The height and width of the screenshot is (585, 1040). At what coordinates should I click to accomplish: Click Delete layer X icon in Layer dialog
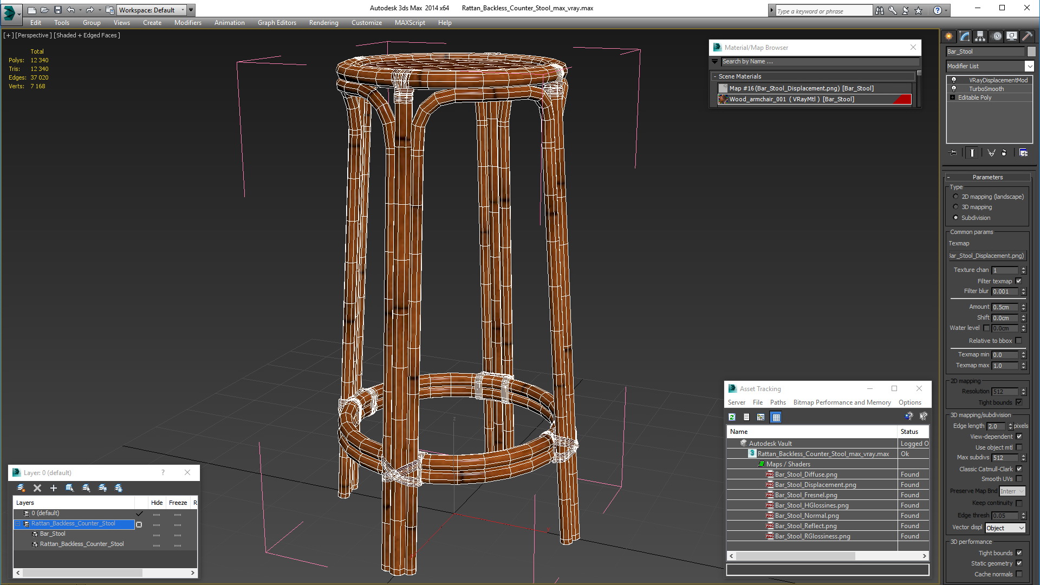tap(37, 488)
